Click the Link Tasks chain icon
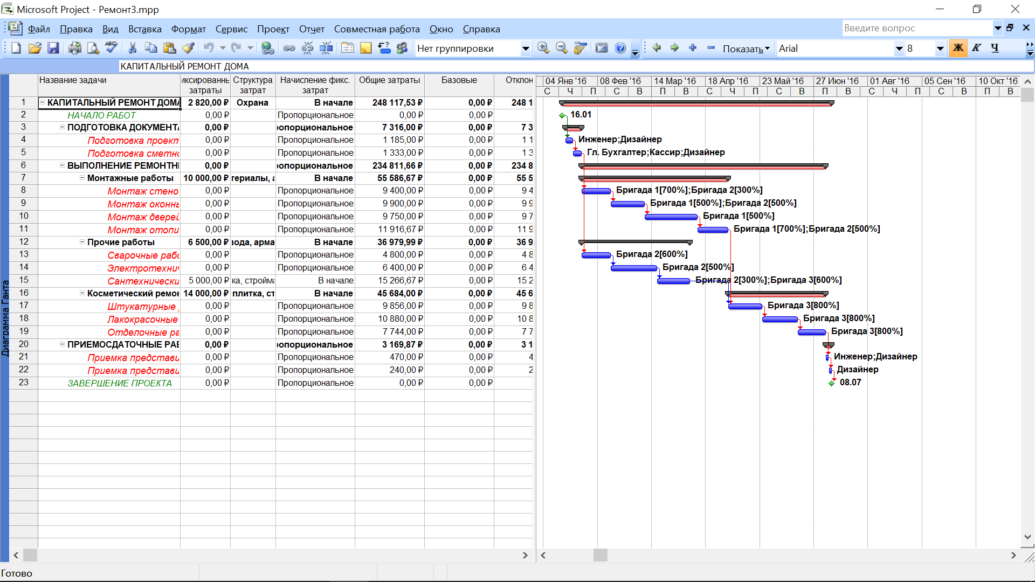 click(x=289, y=48)
